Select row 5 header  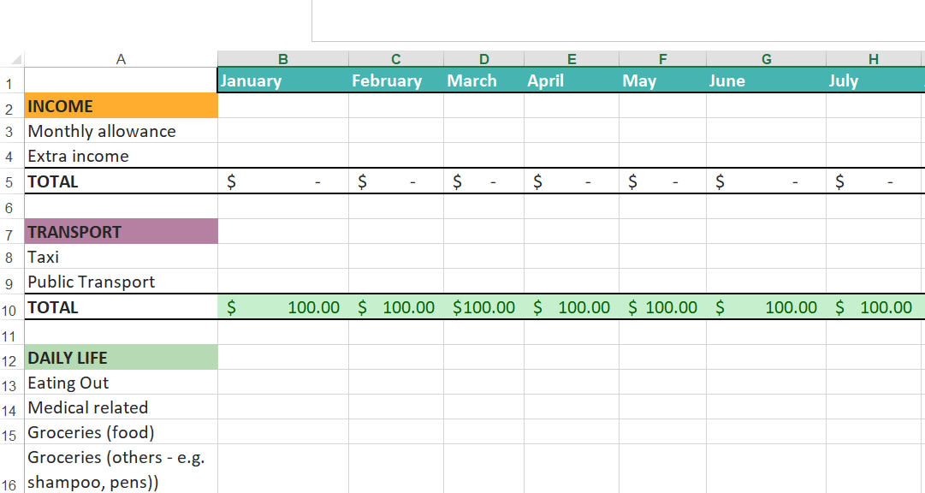pos(9,181)
